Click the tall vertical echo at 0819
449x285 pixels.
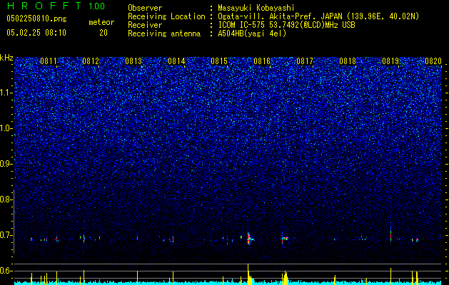pyautogui.click(x=390, y=233)
